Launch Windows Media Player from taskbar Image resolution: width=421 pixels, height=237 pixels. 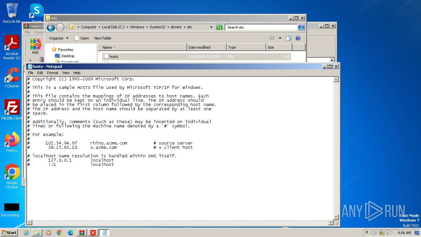48,233
